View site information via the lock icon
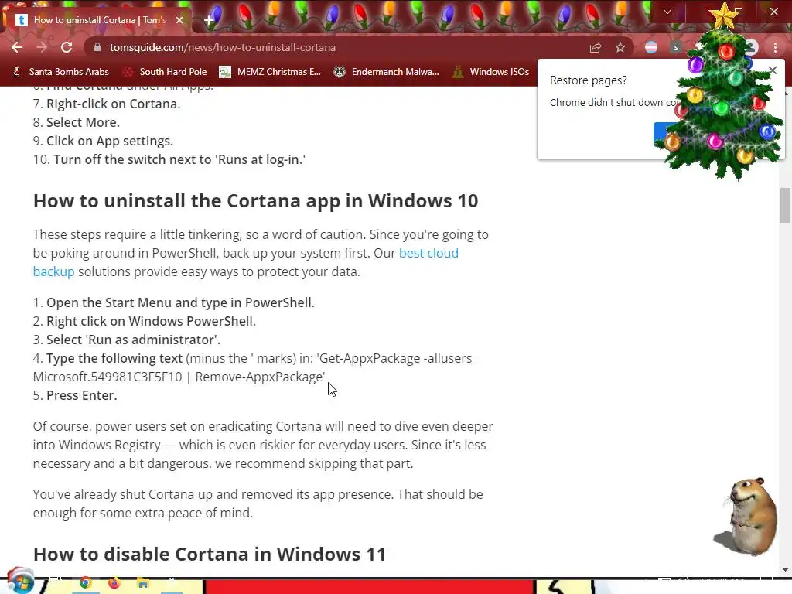The width and height of the screenshot is (792, 594). coord(98,47)
